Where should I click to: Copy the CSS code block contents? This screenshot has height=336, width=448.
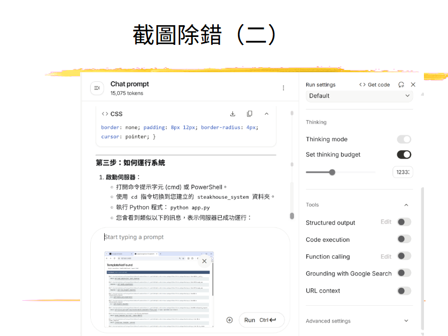[250, 114]
